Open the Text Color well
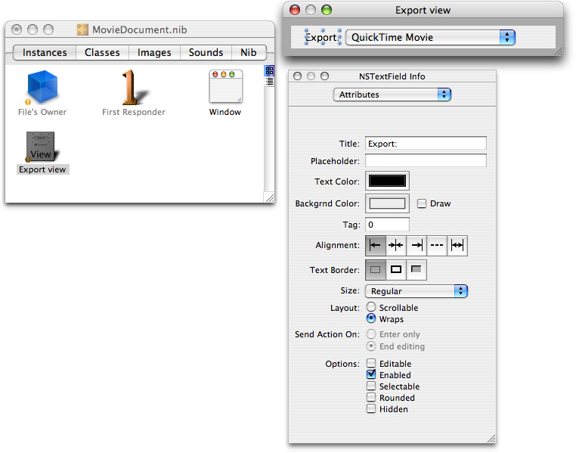Viewport: 576px width, 453px height. point(387,182)
